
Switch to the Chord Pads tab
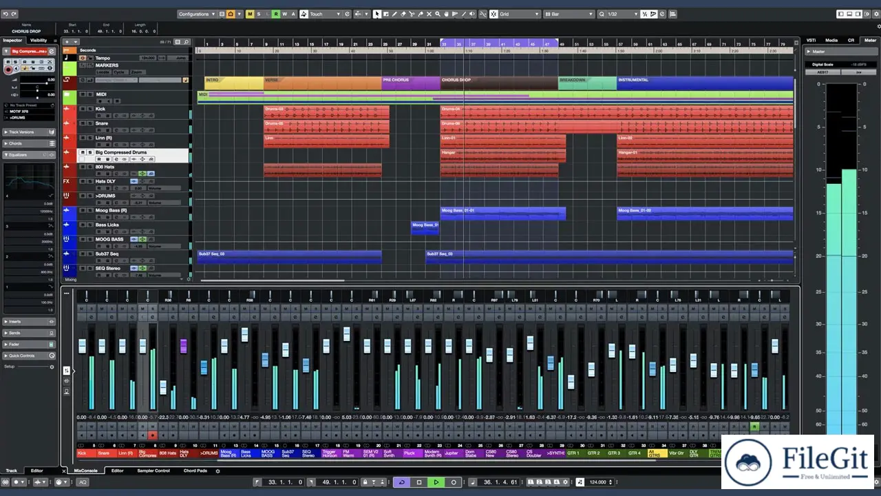pyautogui.click(x=195, y=471)
